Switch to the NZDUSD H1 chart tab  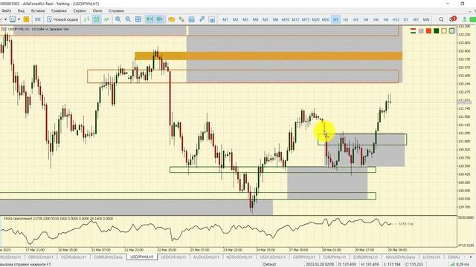tap(239, 257)
